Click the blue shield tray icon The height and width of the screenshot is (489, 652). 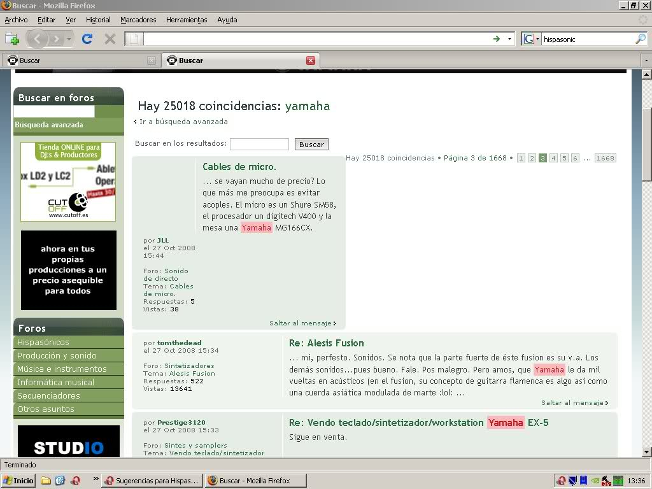click(x=572, y=481)
